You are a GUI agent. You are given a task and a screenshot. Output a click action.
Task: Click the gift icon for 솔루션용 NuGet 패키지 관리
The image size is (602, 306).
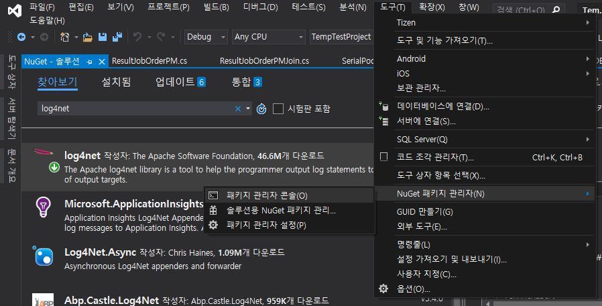pos(213,210)
